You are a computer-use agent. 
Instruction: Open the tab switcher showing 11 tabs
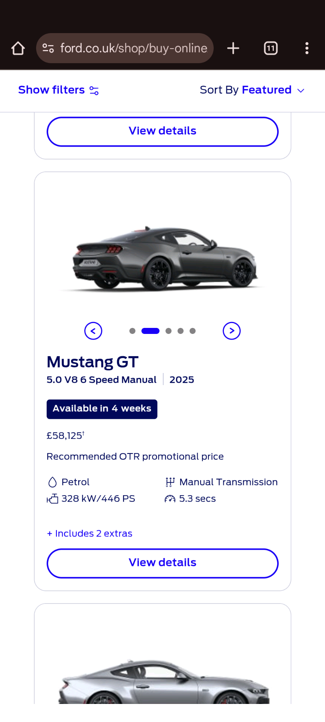pos(271,48)
